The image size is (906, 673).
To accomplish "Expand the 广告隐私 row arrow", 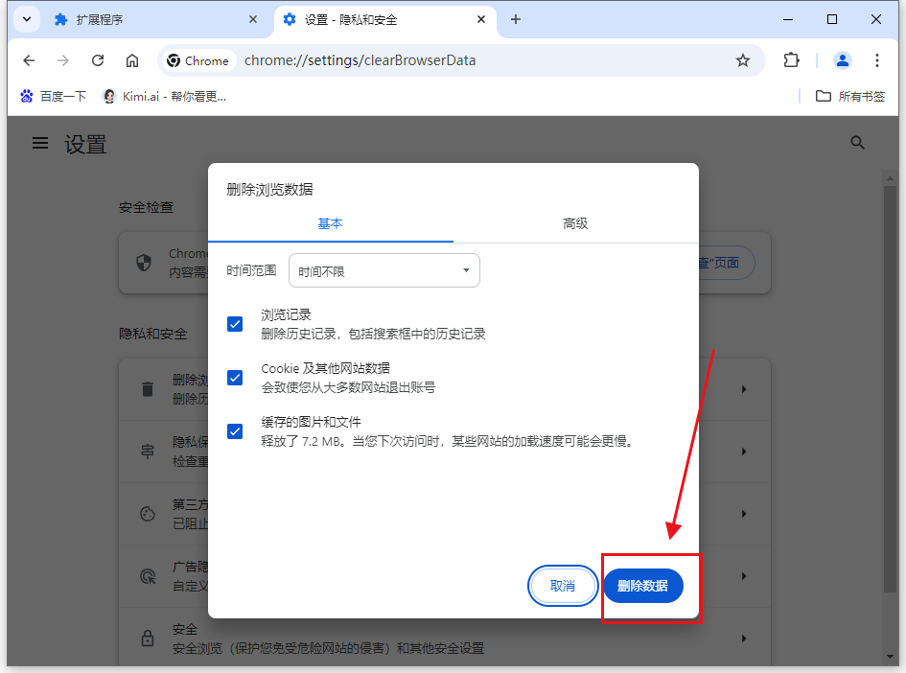I will pyautogui.click(x=744, y=576).
